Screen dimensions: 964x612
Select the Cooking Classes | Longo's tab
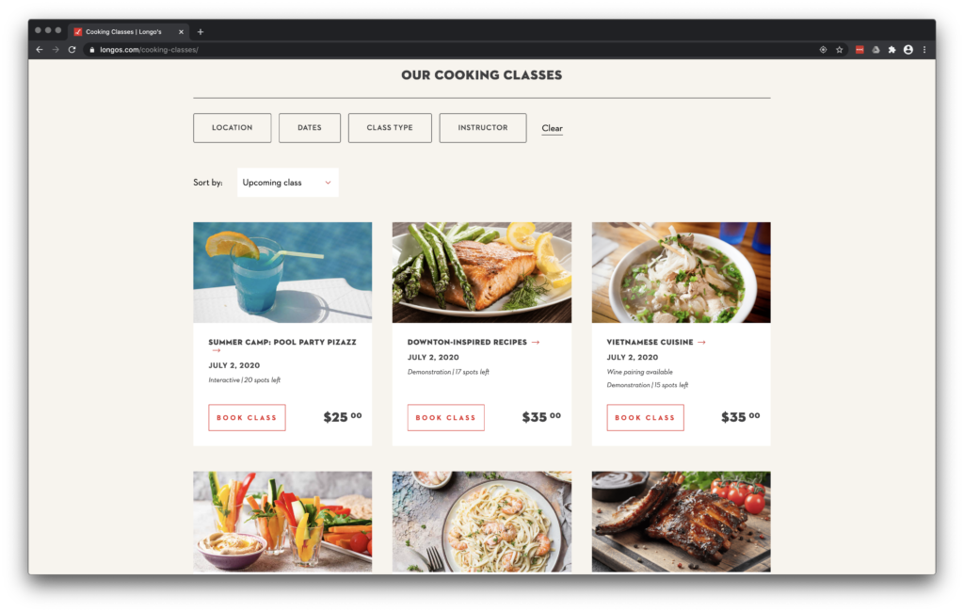[123, 32]
